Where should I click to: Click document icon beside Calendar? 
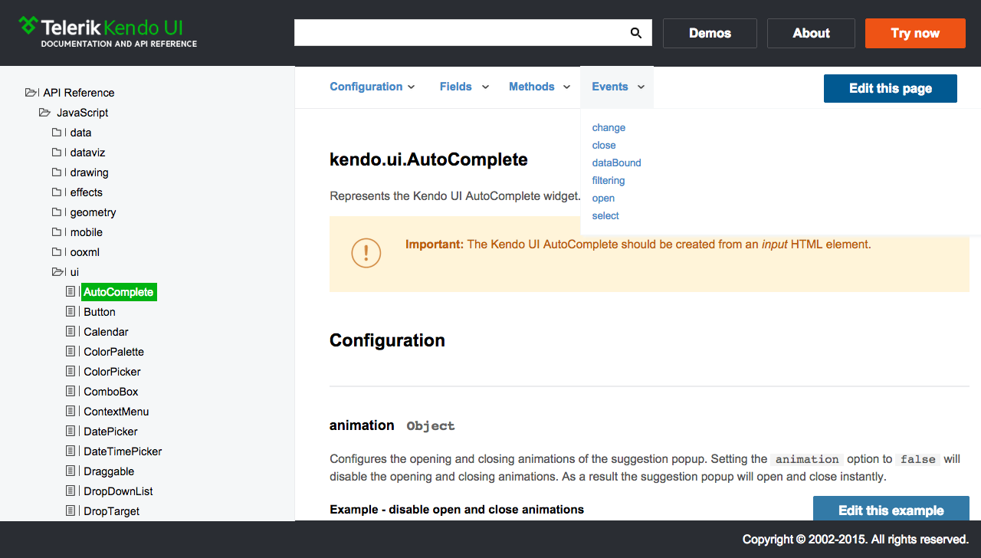point(71,332)
